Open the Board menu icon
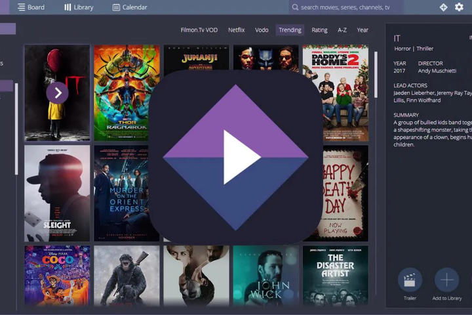Screen dimensions: 472x315 tap(22, 7)
